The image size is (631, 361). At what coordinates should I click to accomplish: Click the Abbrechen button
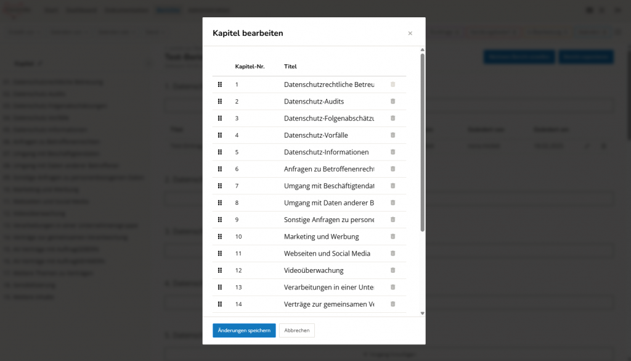pos(296,330)
